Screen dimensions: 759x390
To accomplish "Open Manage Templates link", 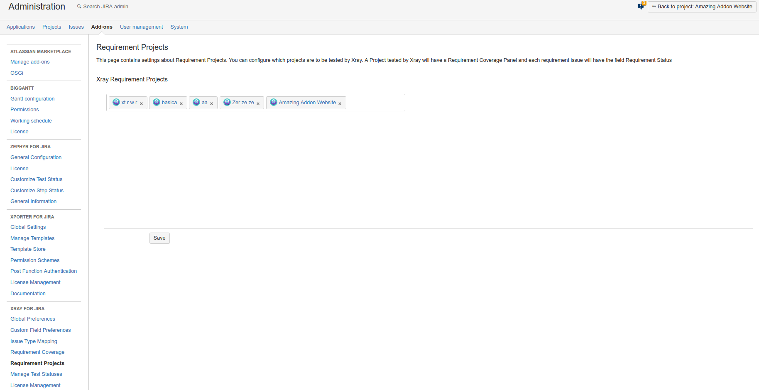I will coord(32,238).
